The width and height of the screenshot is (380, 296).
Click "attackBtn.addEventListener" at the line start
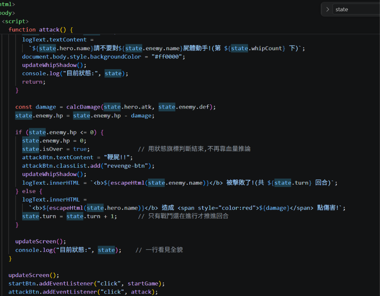pyautogui.click(x=53, y=292)
